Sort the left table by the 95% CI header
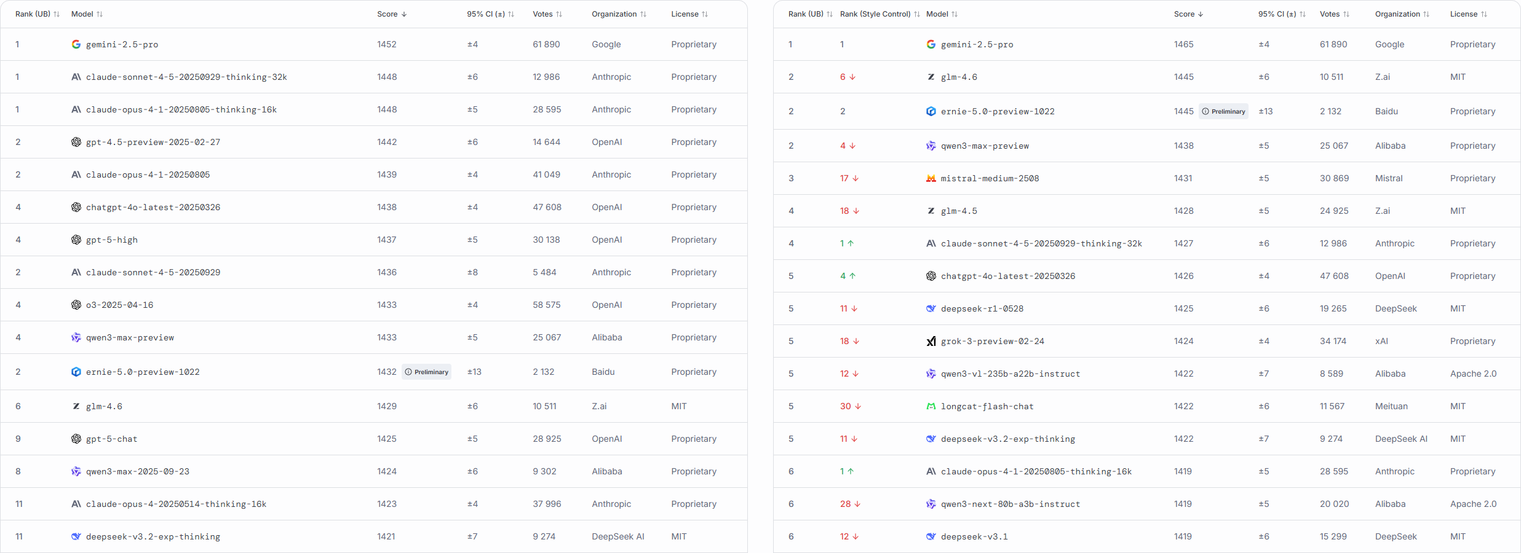The image size is (1521, 553). 490,14
